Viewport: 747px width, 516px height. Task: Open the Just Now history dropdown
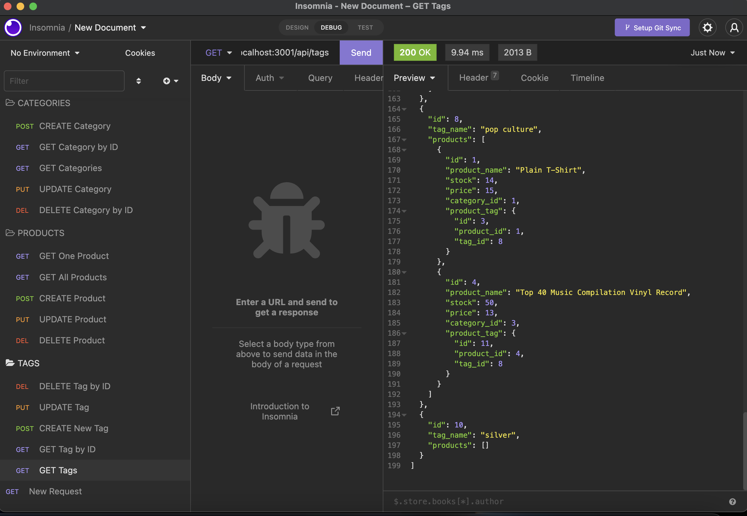713,53
